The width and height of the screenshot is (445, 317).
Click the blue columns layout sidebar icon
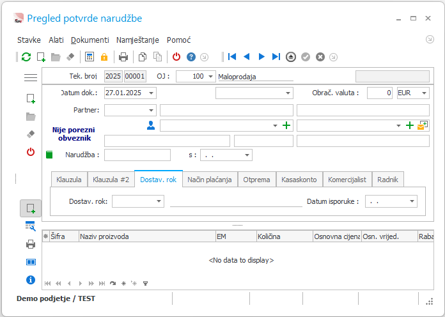click(31, 262)
